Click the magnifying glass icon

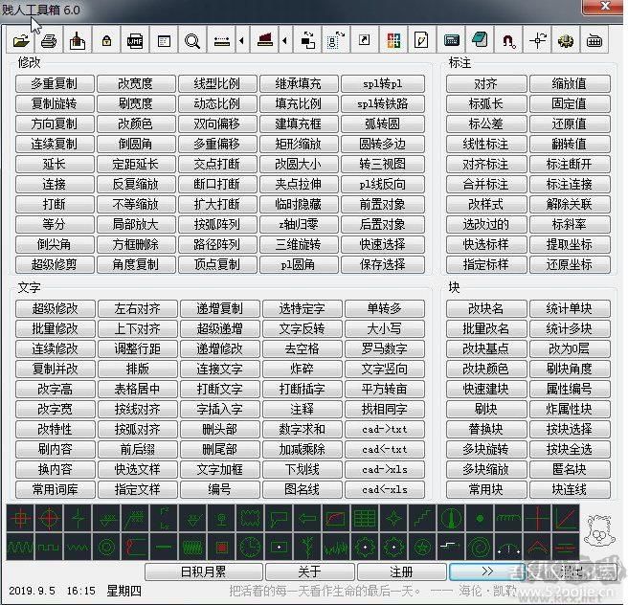point(192,41)
